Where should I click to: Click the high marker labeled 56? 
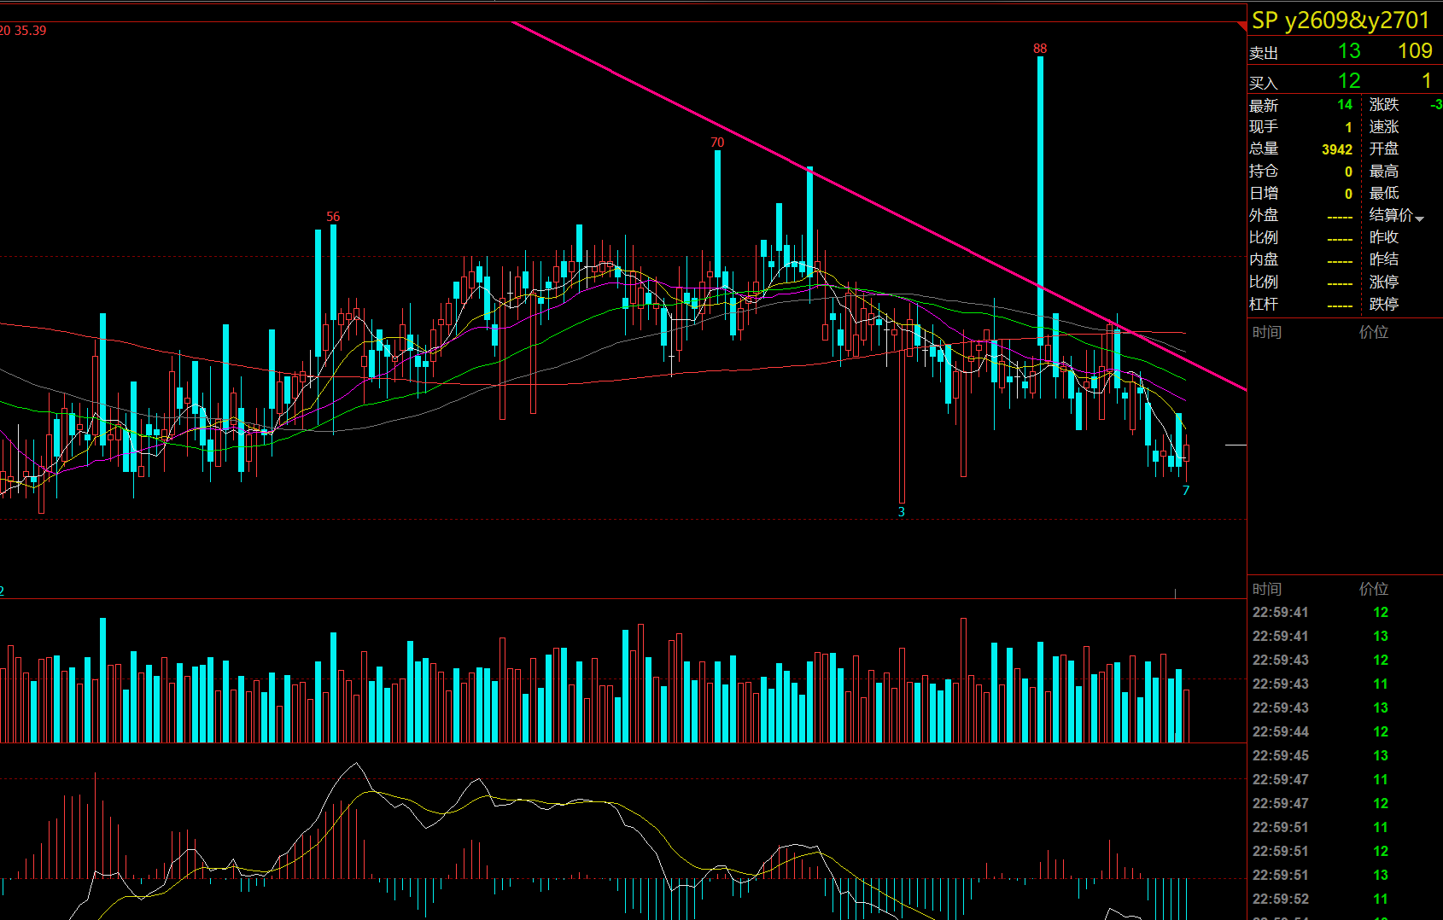[x=333, y=217]
